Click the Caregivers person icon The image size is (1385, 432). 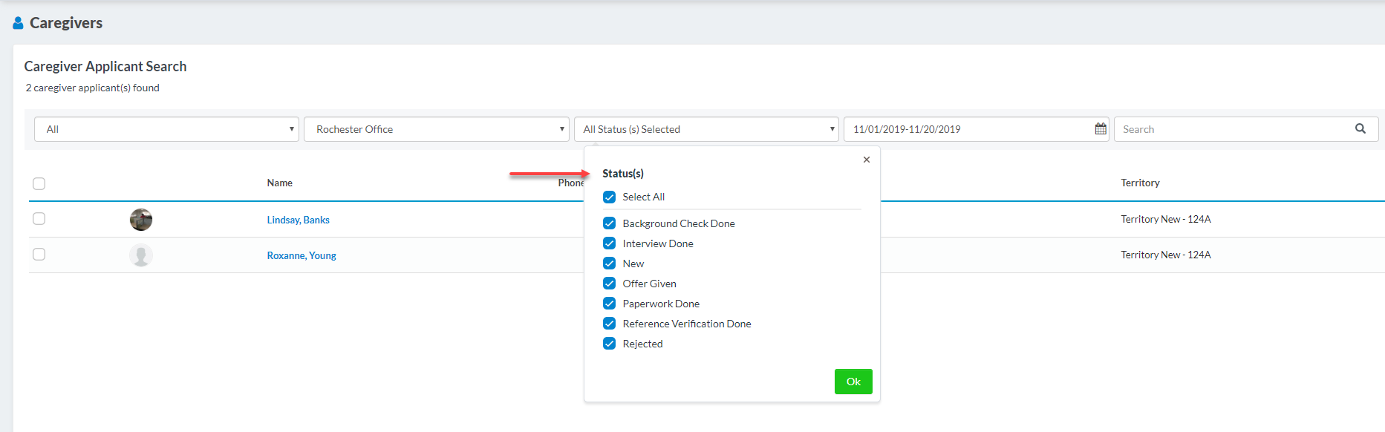[x=18, y=23]
